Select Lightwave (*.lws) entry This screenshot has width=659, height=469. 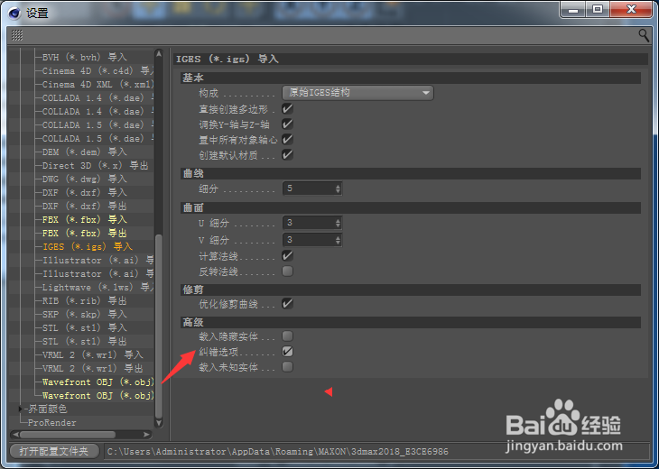[x=97, y=287]
